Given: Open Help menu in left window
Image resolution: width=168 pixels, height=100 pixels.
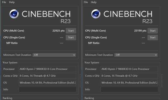Looking at the screenshot, I should click(x=12, y=2).
